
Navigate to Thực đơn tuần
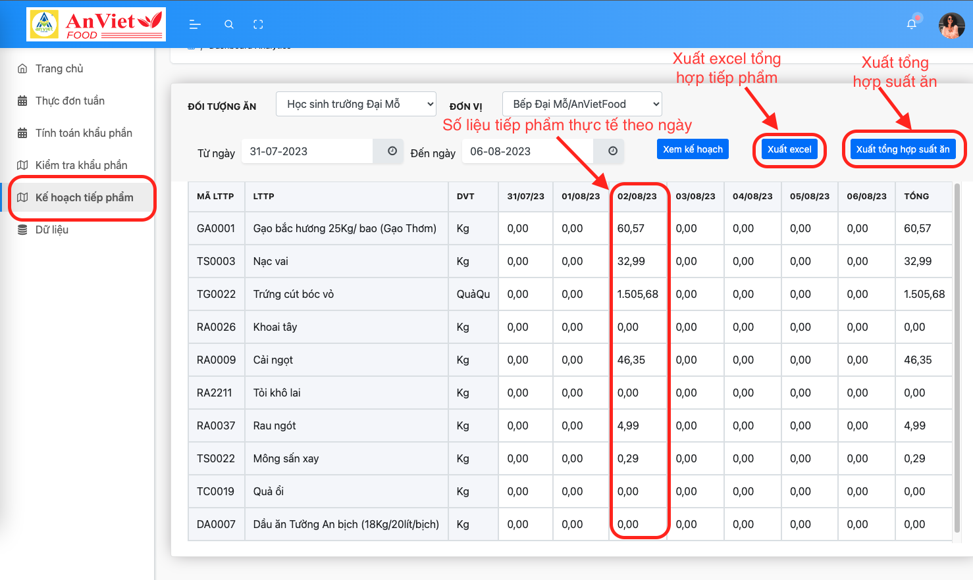(69, 101)
